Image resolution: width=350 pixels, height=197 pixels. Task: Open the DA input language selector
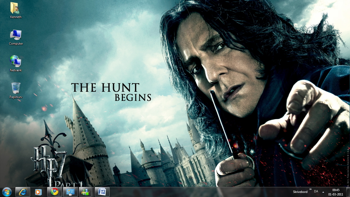pos(316,192)
